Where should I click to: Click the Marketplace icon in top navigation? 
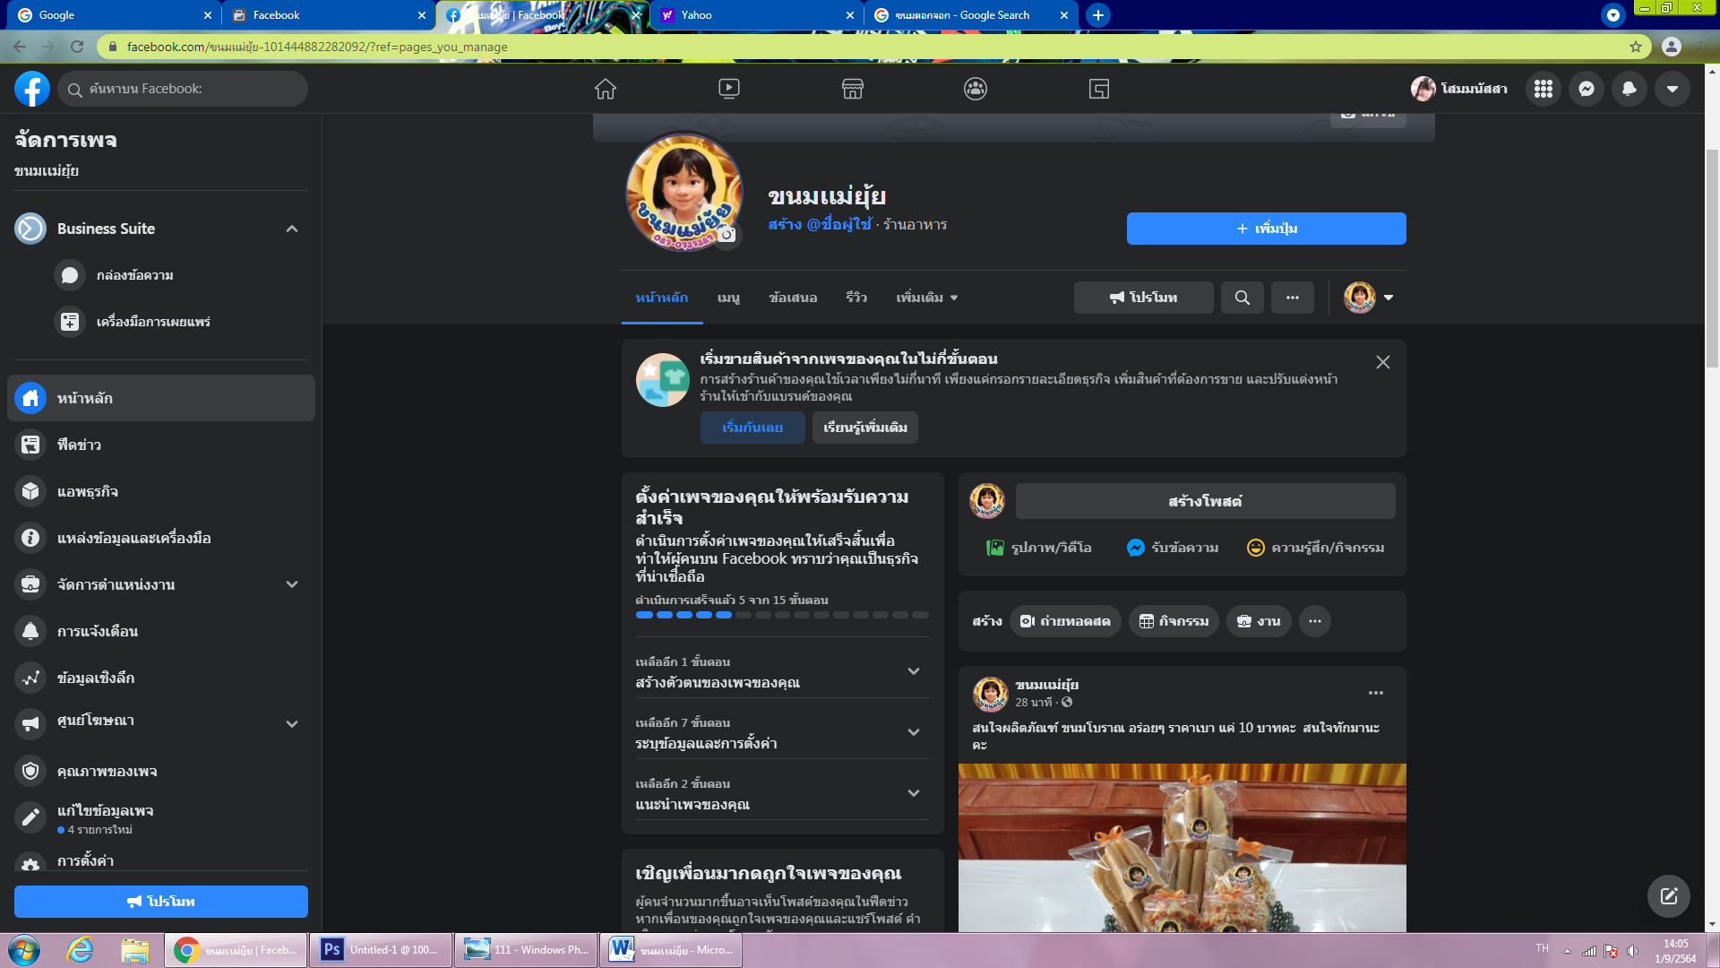(x=852, y=89)
